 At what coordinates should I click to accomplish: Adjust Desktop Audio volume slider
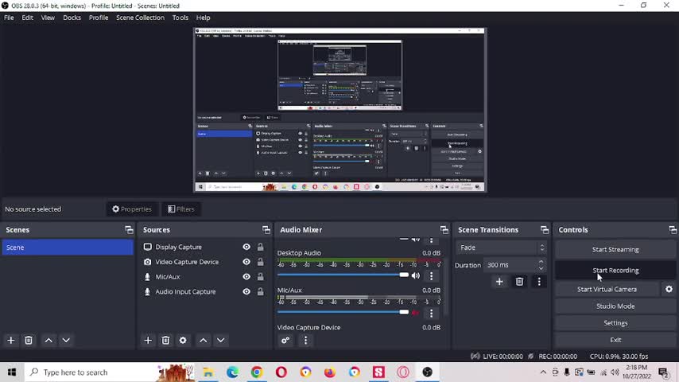pyautogui.click(x=343, y=275)
